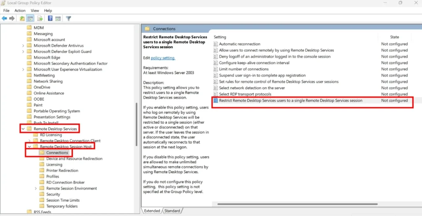Viewport: 422px width, 216px height.
Task: Toggle Show/Hide Console Tree toolbar icon
Action: pos(30,18)
